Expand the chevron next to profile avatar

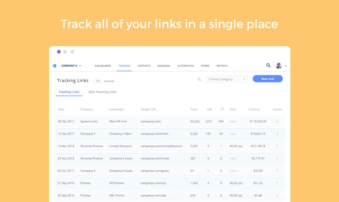pyautogui.click(x=286, y=66)
